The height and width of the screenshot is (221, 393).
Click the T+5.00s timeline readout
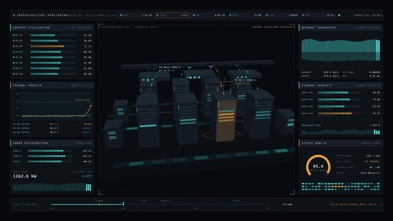coord(288,204)
